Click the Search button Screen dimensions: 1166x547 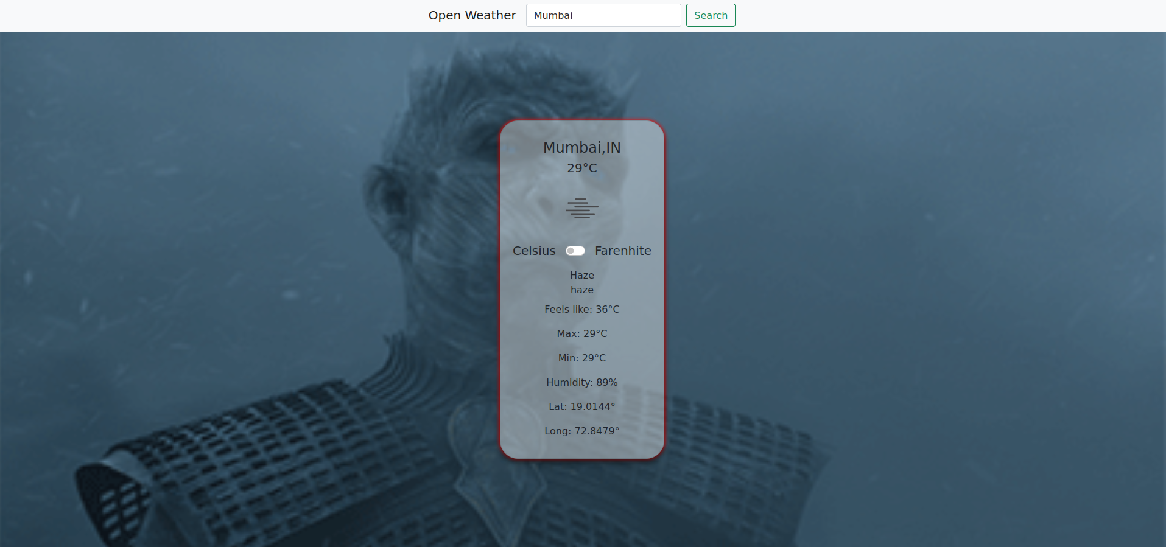pyautogui.click(x=710, y=15)
